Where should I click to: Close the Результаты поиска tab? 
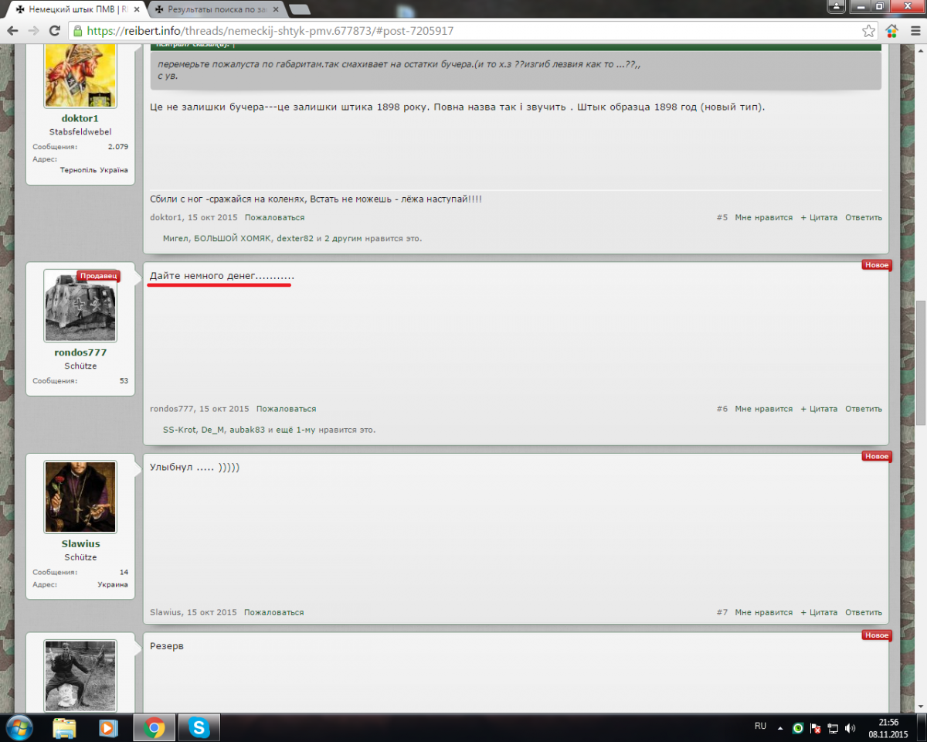pos(276,10)
